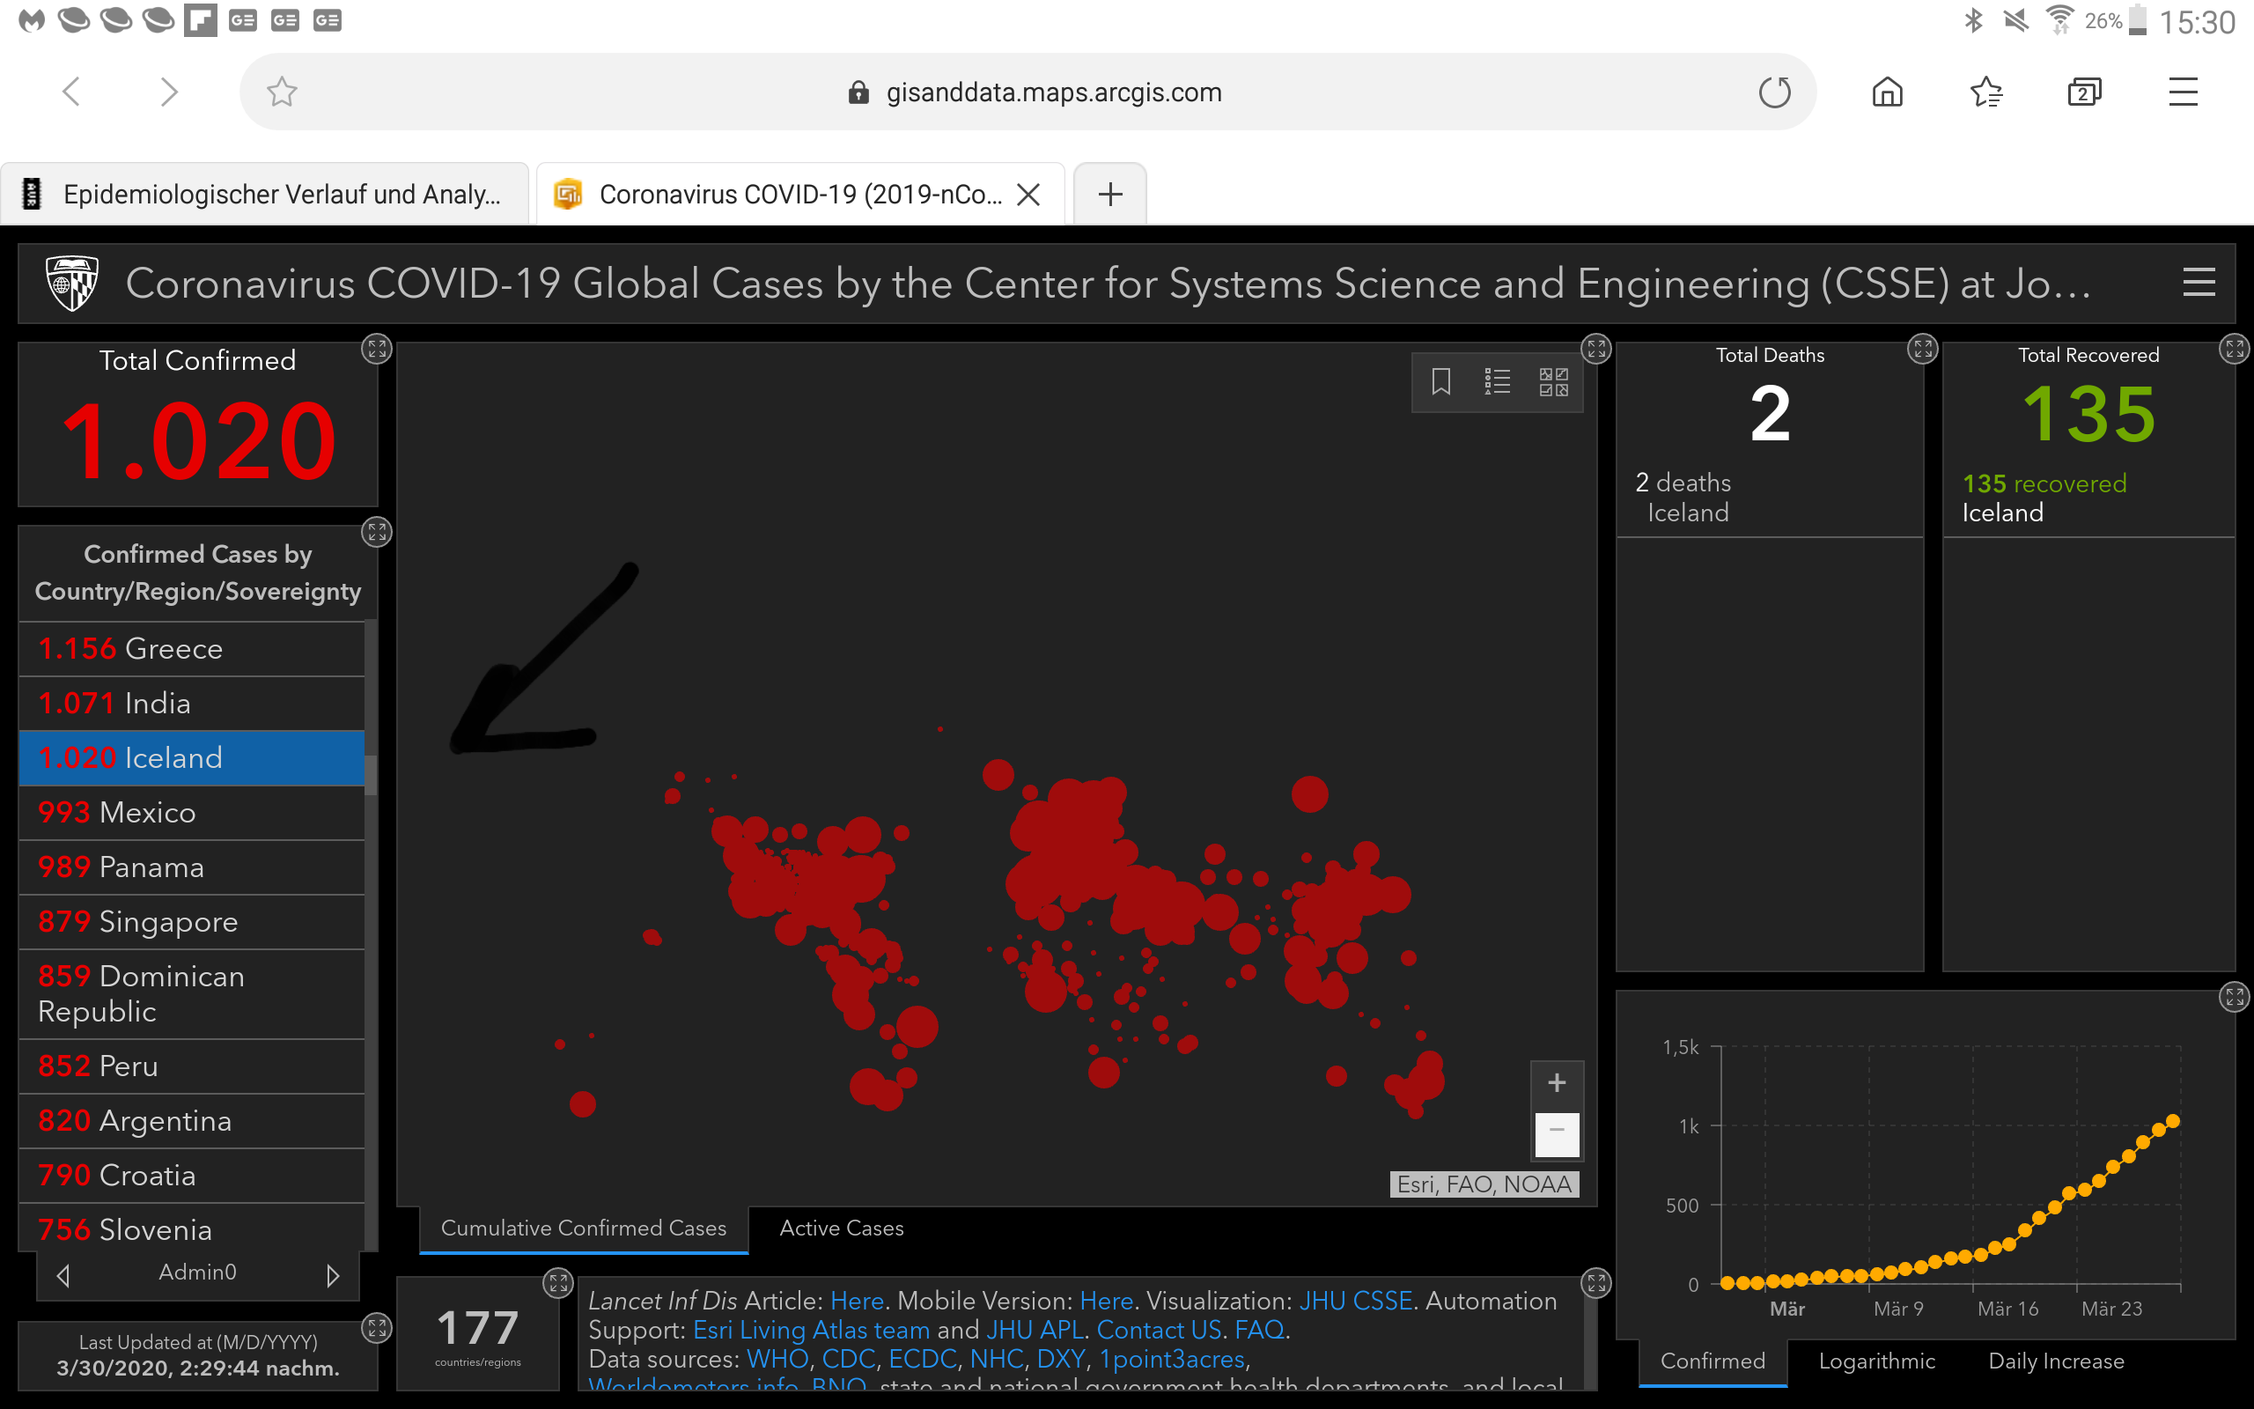Select the Active Cases tab
Viewport: 2254px width, 1409px height.
click(841, 1228)
